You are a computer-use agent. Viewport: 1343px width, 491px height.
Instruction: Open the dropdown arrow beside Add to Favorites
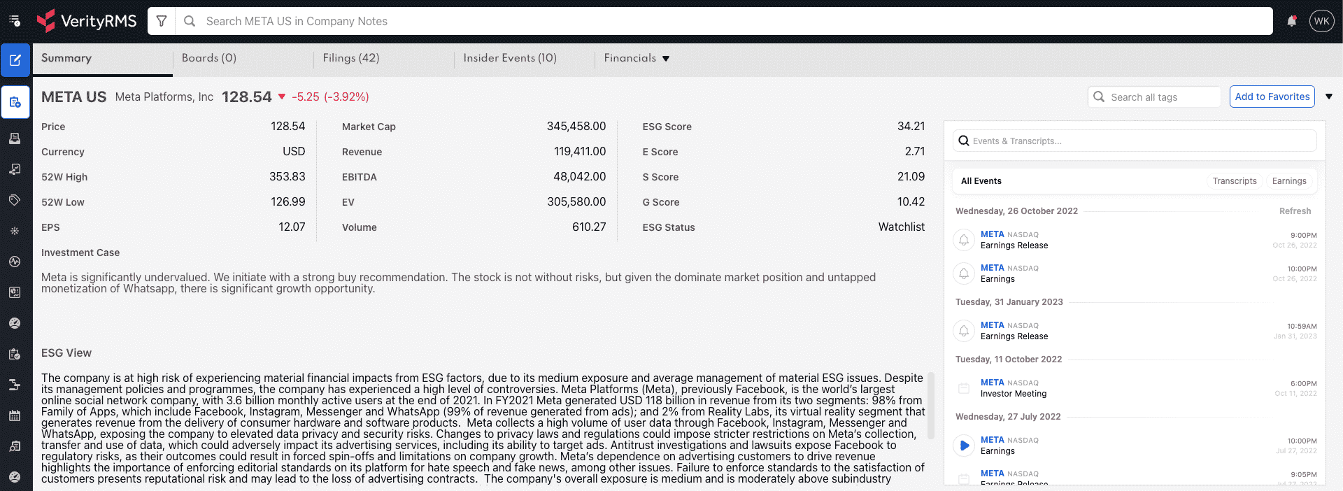[x=1329, y=97]
